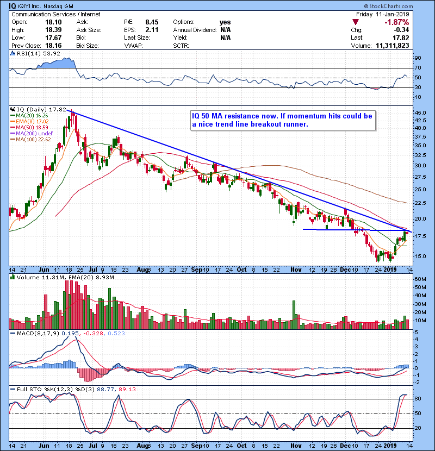Click the Last value 17.82
The height and width of the screenshot is (451, 435).
click(401, 37)
